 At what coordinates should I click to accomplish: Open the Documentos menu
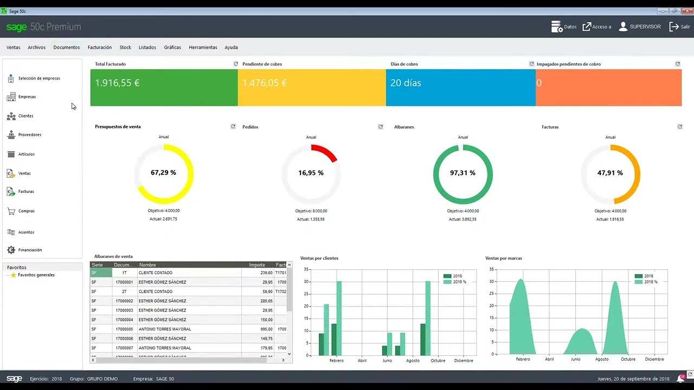[x=67, y=48]
